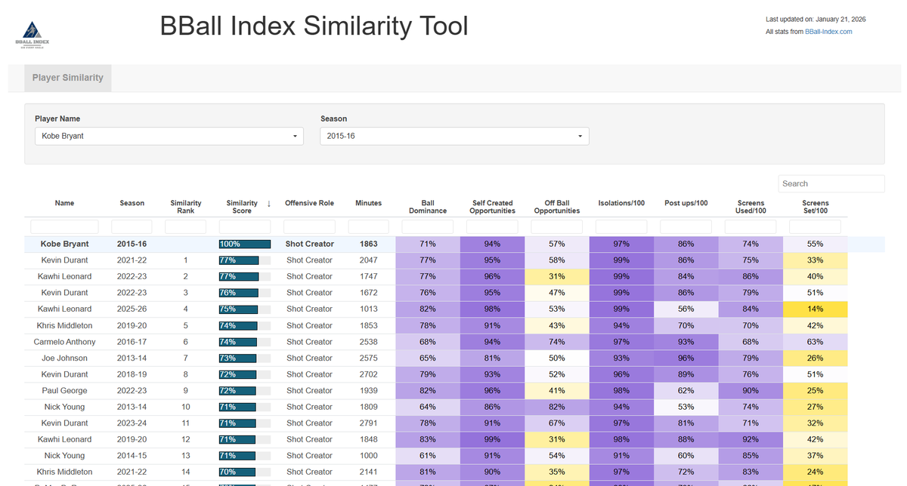Sort by Off Ball Opportunities header
This screenshot has width=907, height=486.
pyautogui.click(x=557, y=207)
